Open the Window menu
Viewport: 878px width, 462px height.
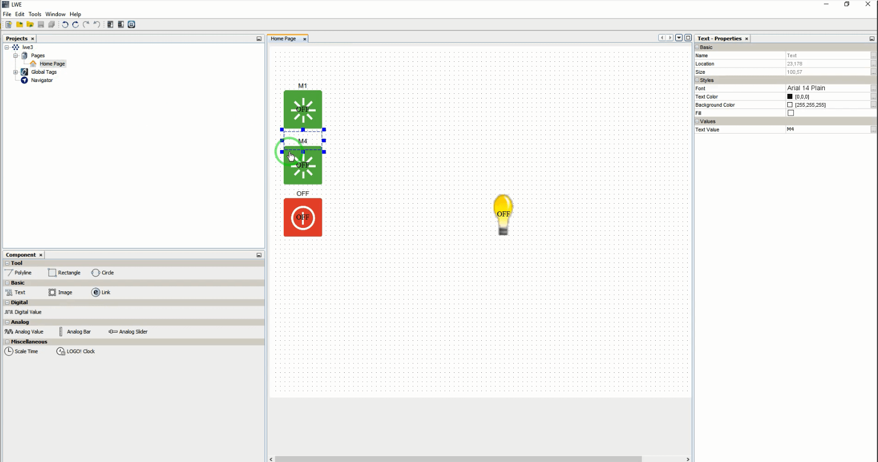(55, 14)
